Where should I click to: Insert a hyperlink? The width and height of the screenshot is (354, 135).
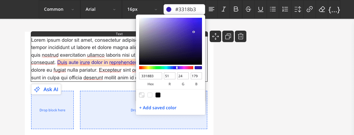tap(310, 9)
